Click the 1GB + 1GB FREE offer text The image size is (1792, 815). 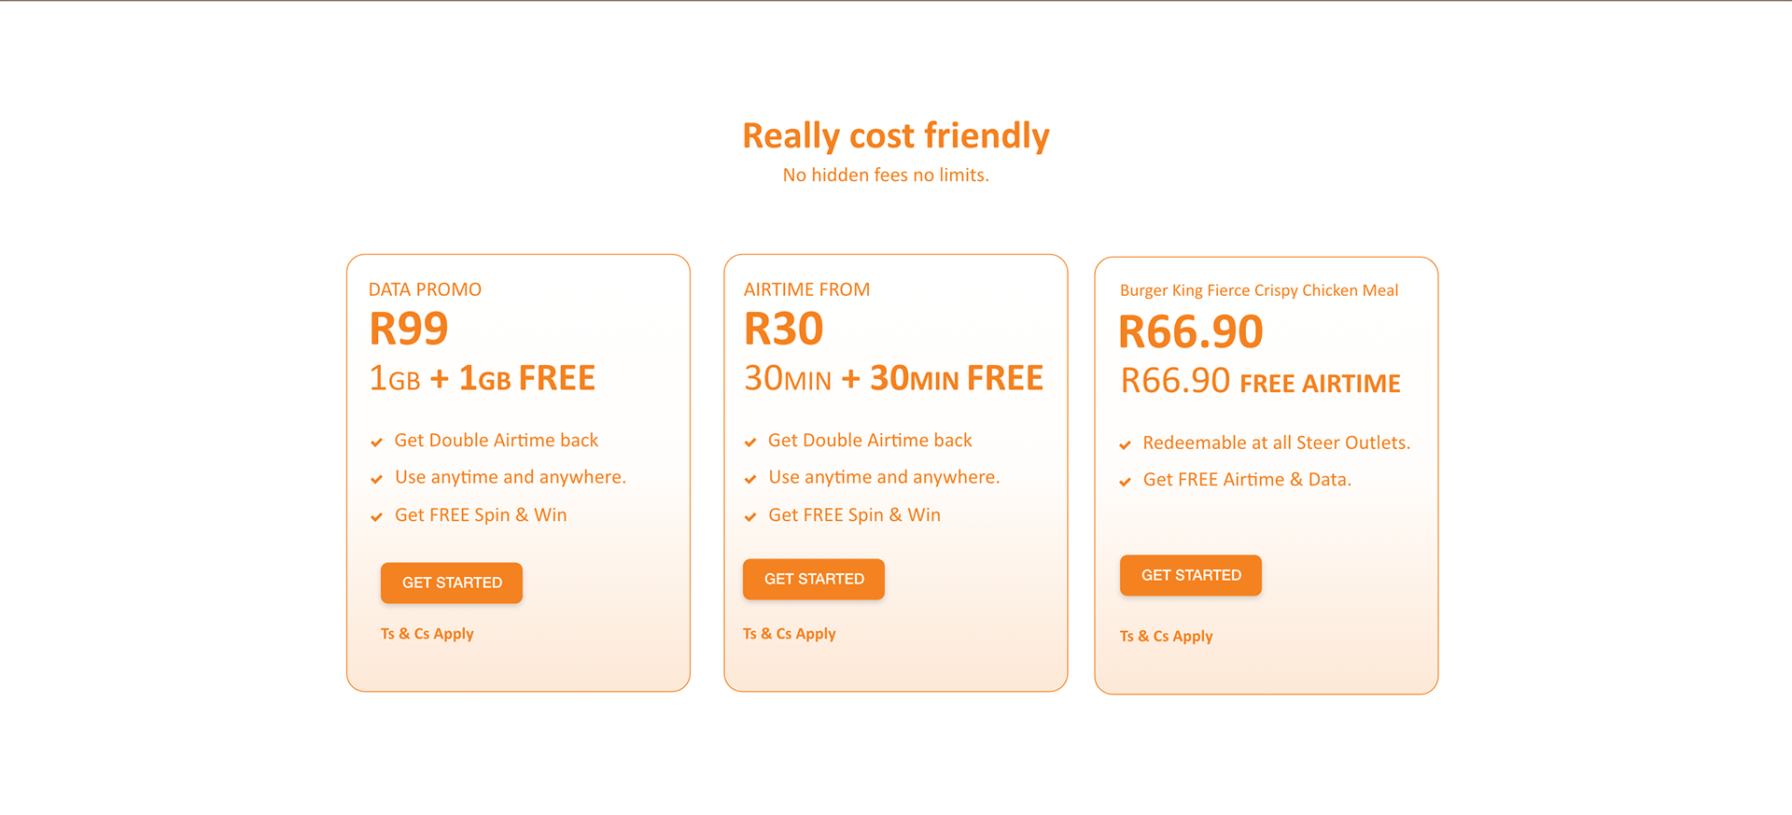point(483,378)
